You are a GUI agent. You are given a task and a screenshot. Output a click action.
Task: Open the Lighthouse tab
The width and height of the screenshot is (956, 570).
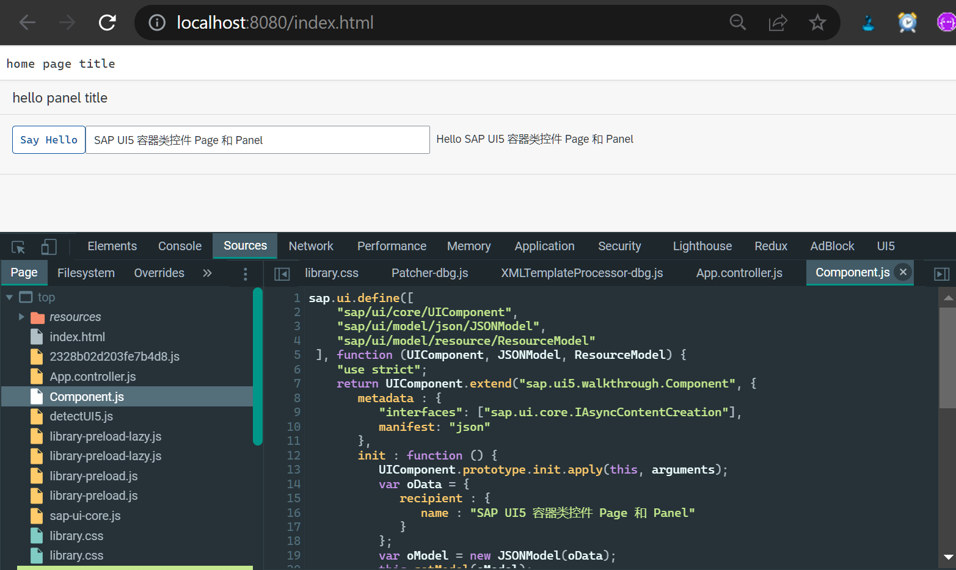pyautogui.click(x=702, y=246)
